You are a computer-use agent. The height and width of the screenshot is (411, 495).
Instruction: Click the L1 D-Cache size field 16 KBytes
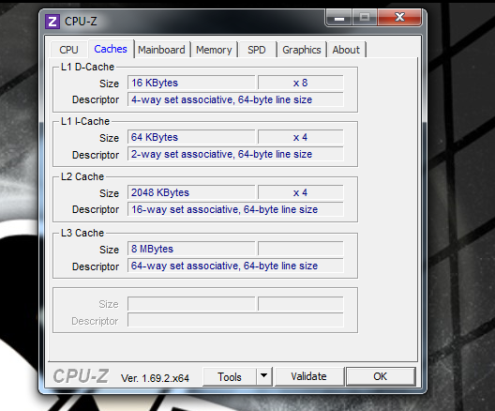coord(191,83)
